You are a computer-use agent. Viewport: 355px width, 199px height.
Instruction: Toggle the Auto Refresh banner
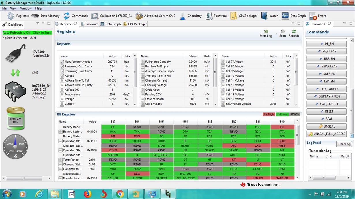tap(27, 33)
